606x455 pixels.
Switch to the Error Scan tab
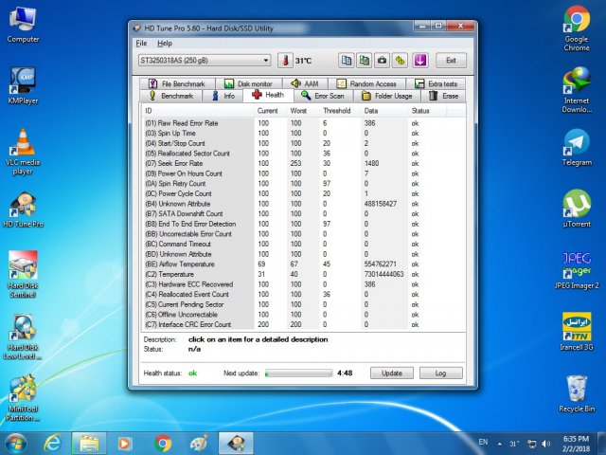pos(323,96)
